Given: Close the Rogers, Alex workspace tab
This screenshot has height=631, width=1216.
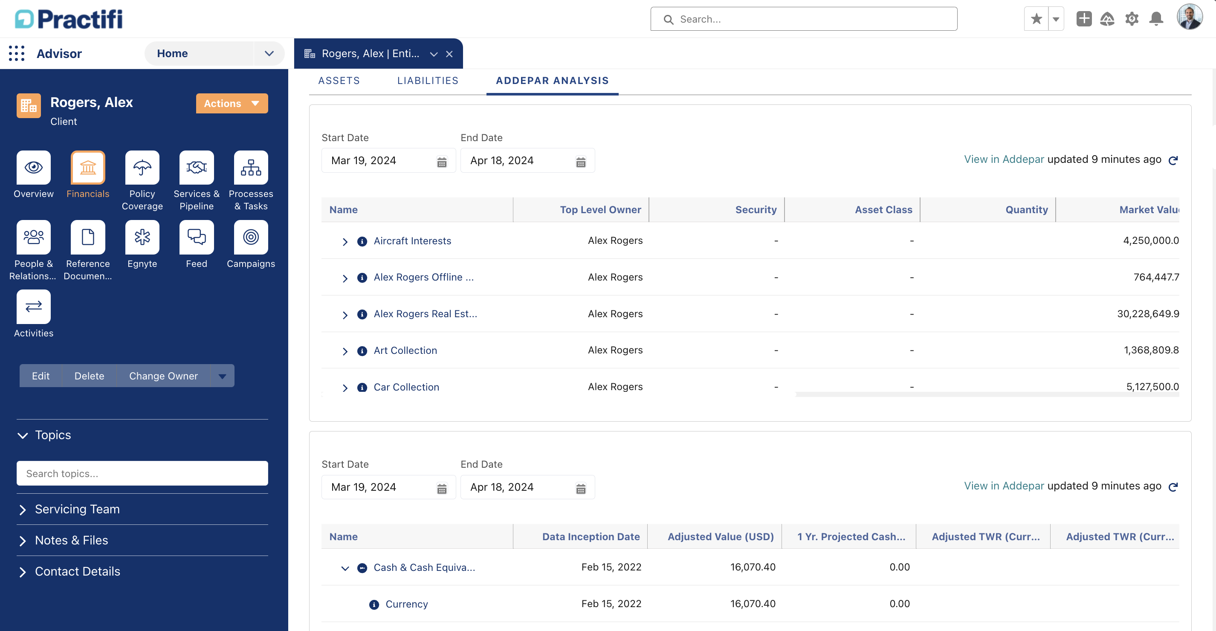Looking at the screenshot, I should [449, 54].
